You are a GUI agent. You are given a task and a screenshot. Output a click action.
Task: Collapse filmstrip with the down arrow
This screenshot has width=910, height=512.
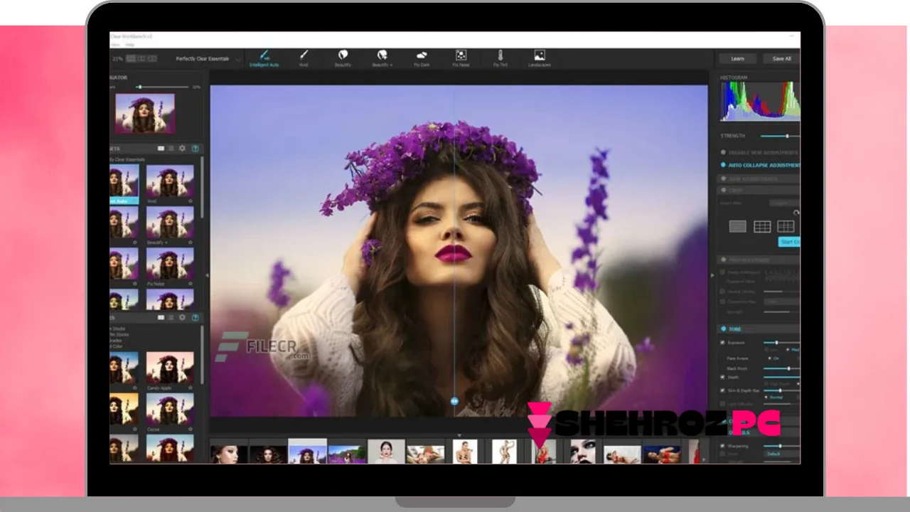pos(459,434)
